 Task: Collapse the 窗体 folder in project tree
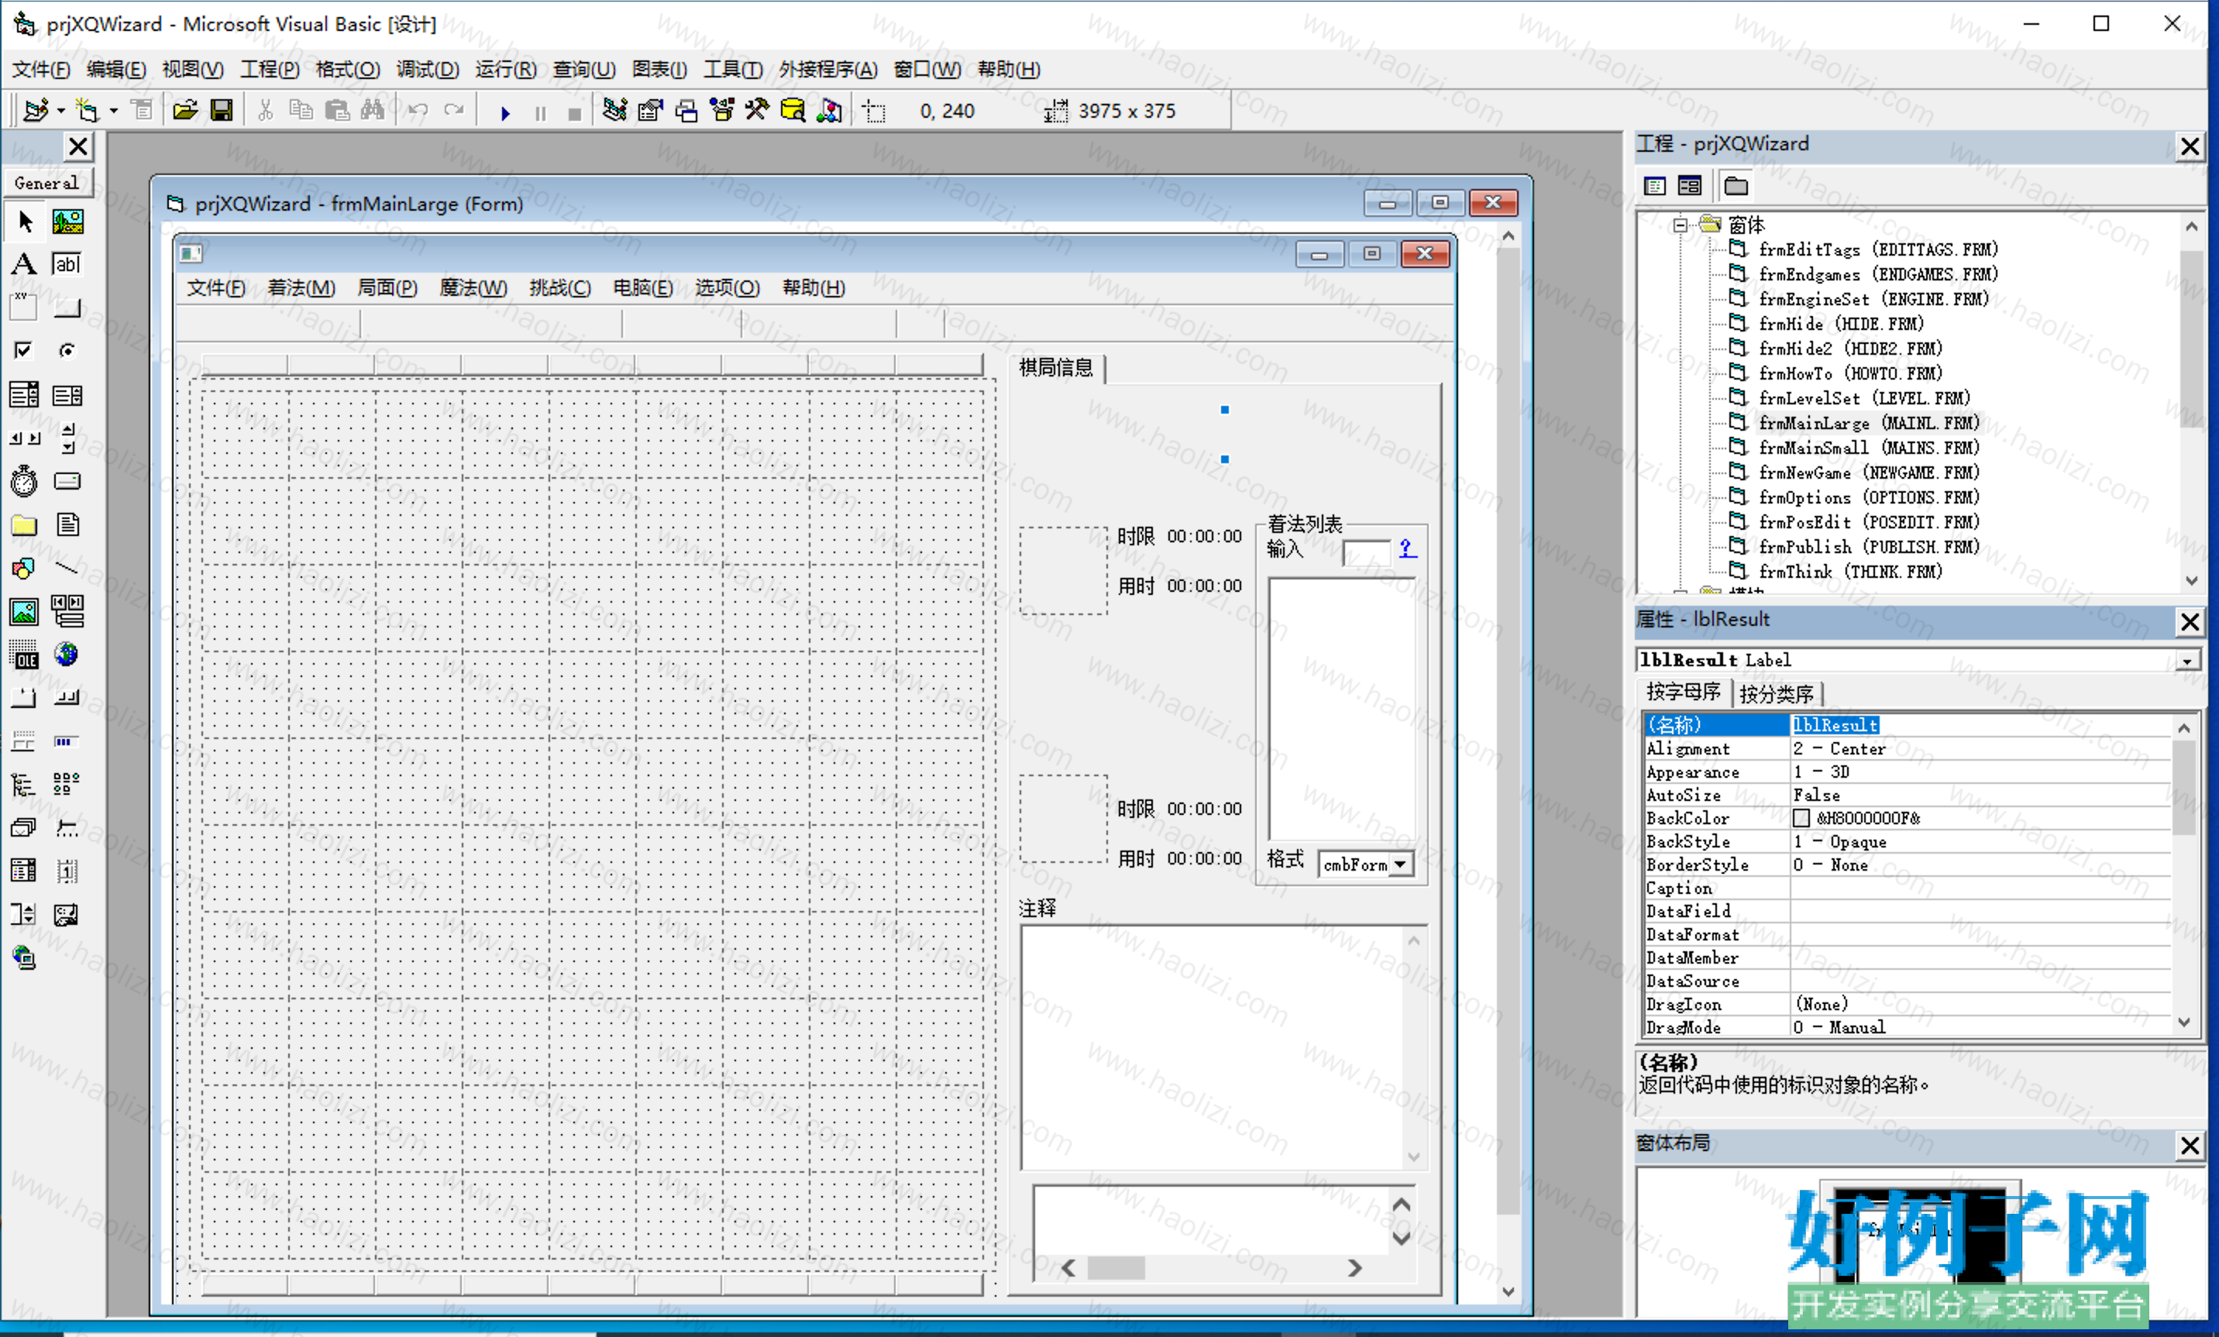click(1681, 224)
